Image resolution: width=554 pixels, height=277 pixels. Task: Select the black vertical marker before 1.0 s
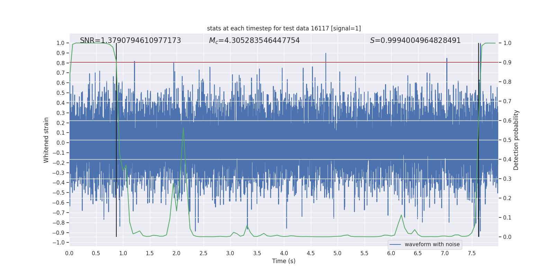pos(116,138)
